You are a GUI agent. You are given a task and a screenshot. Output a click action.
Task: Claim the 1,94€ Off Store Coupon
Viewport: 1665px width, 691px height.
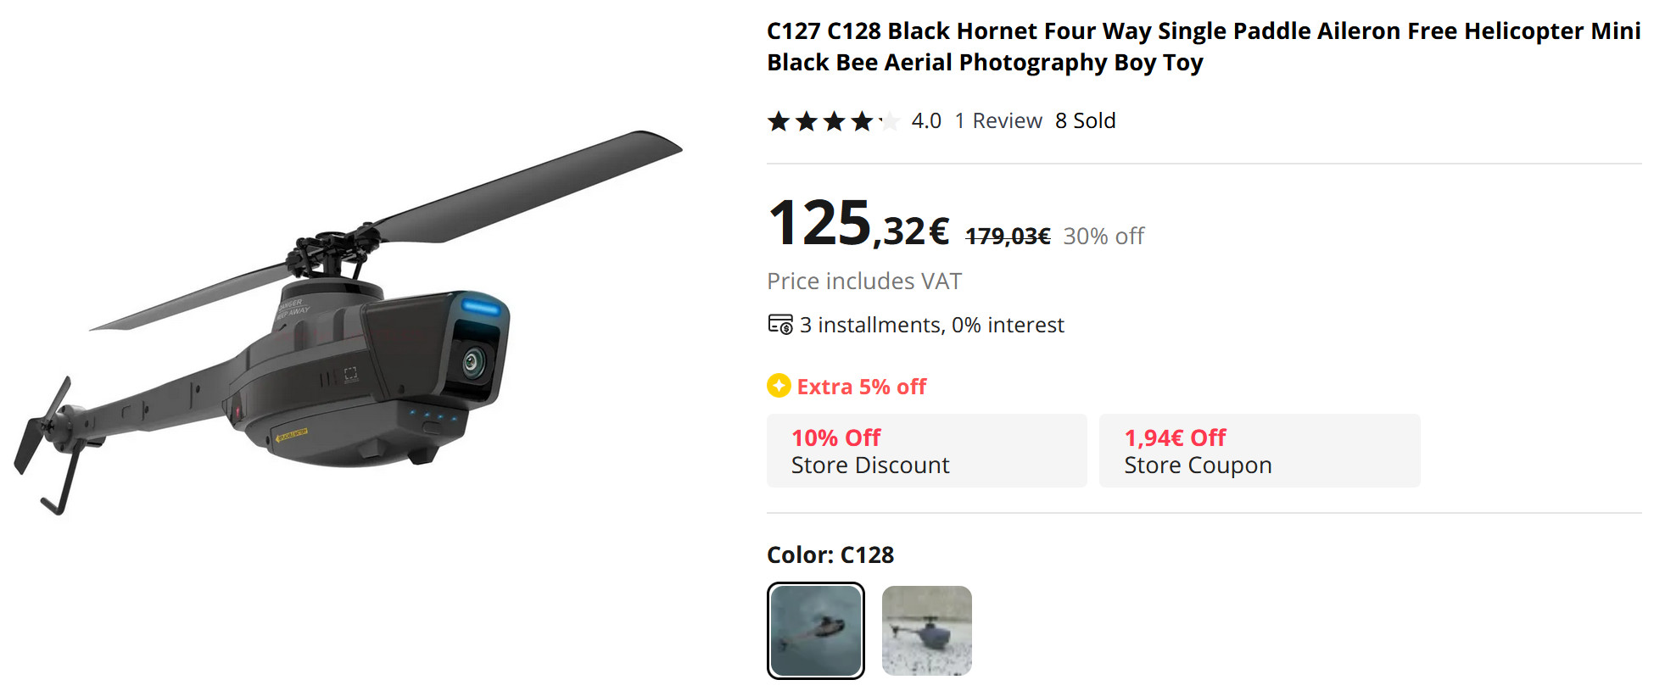click(1259, 451)
